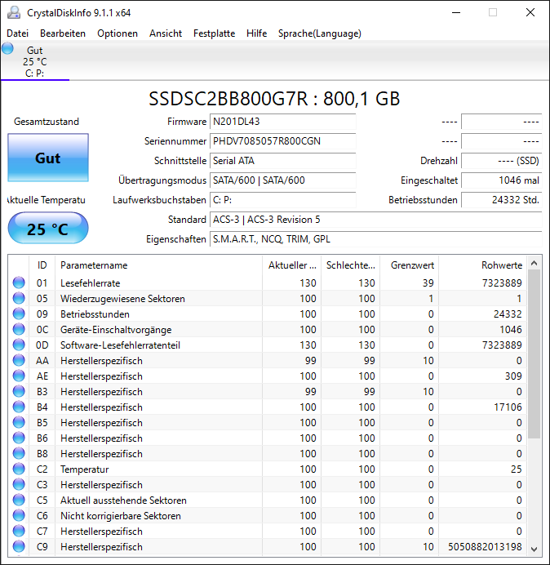Click the Standard ACS-3 field
Viewport: 550px width, 565px height.
tap(375, 220)
